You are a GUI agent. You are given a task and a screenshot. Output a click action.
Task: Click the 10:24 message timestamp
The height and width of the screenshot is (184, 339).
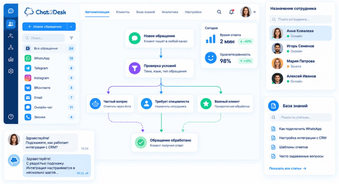tap(84, 149)
